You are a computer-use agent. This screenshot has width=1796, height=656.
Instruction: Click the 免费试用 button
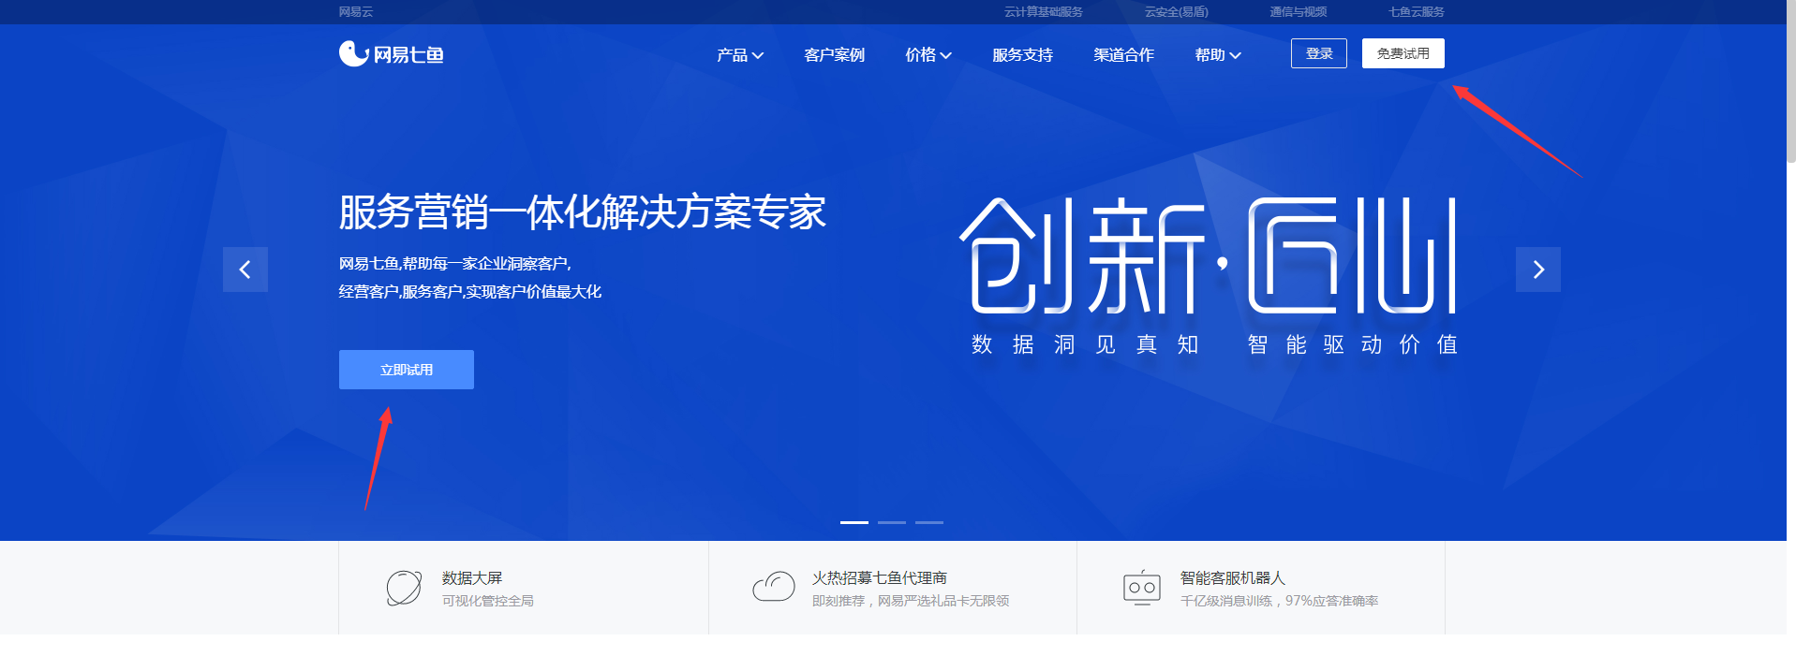coord(1403,53)
